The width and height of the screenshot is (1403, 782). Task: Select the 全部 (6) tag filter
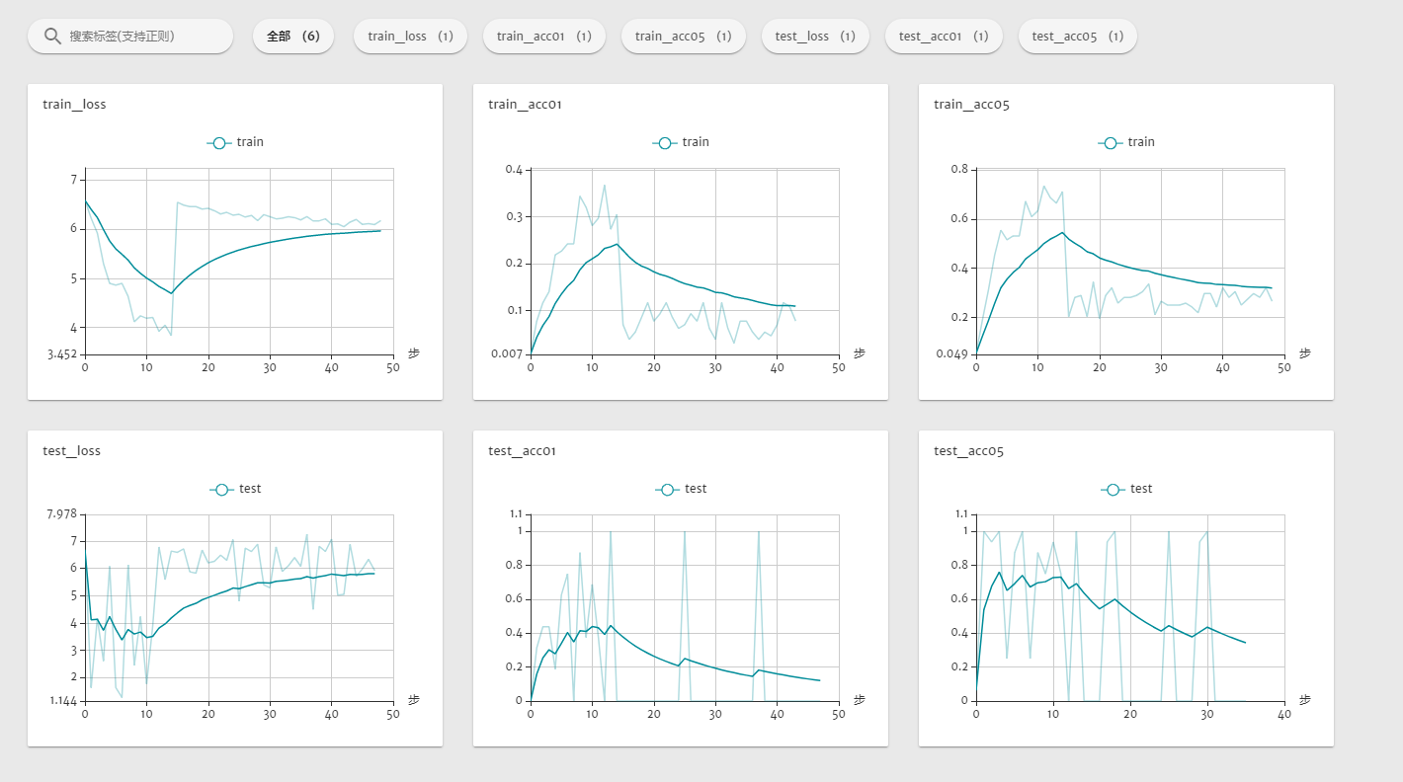[293, 37]
